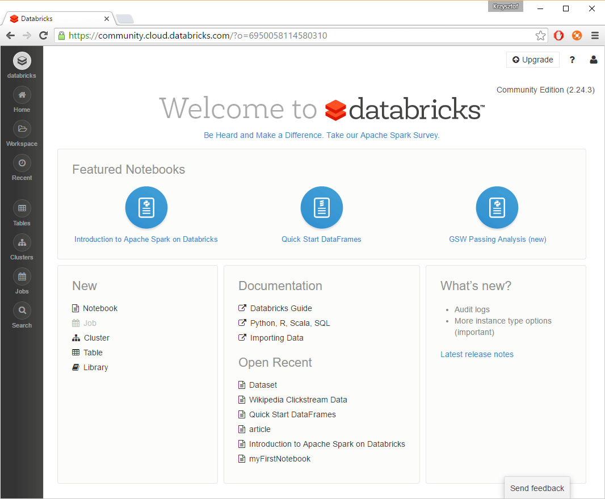Viewport: 605px width, 499px height.
Task: Click the Community Edition (2.24.3) text
Action: click(545, 90)
